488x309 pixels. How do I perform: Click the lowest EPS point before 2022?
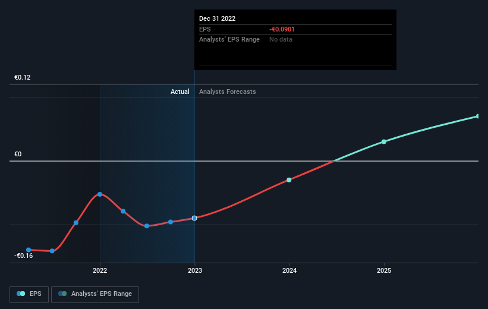point(52,251)
